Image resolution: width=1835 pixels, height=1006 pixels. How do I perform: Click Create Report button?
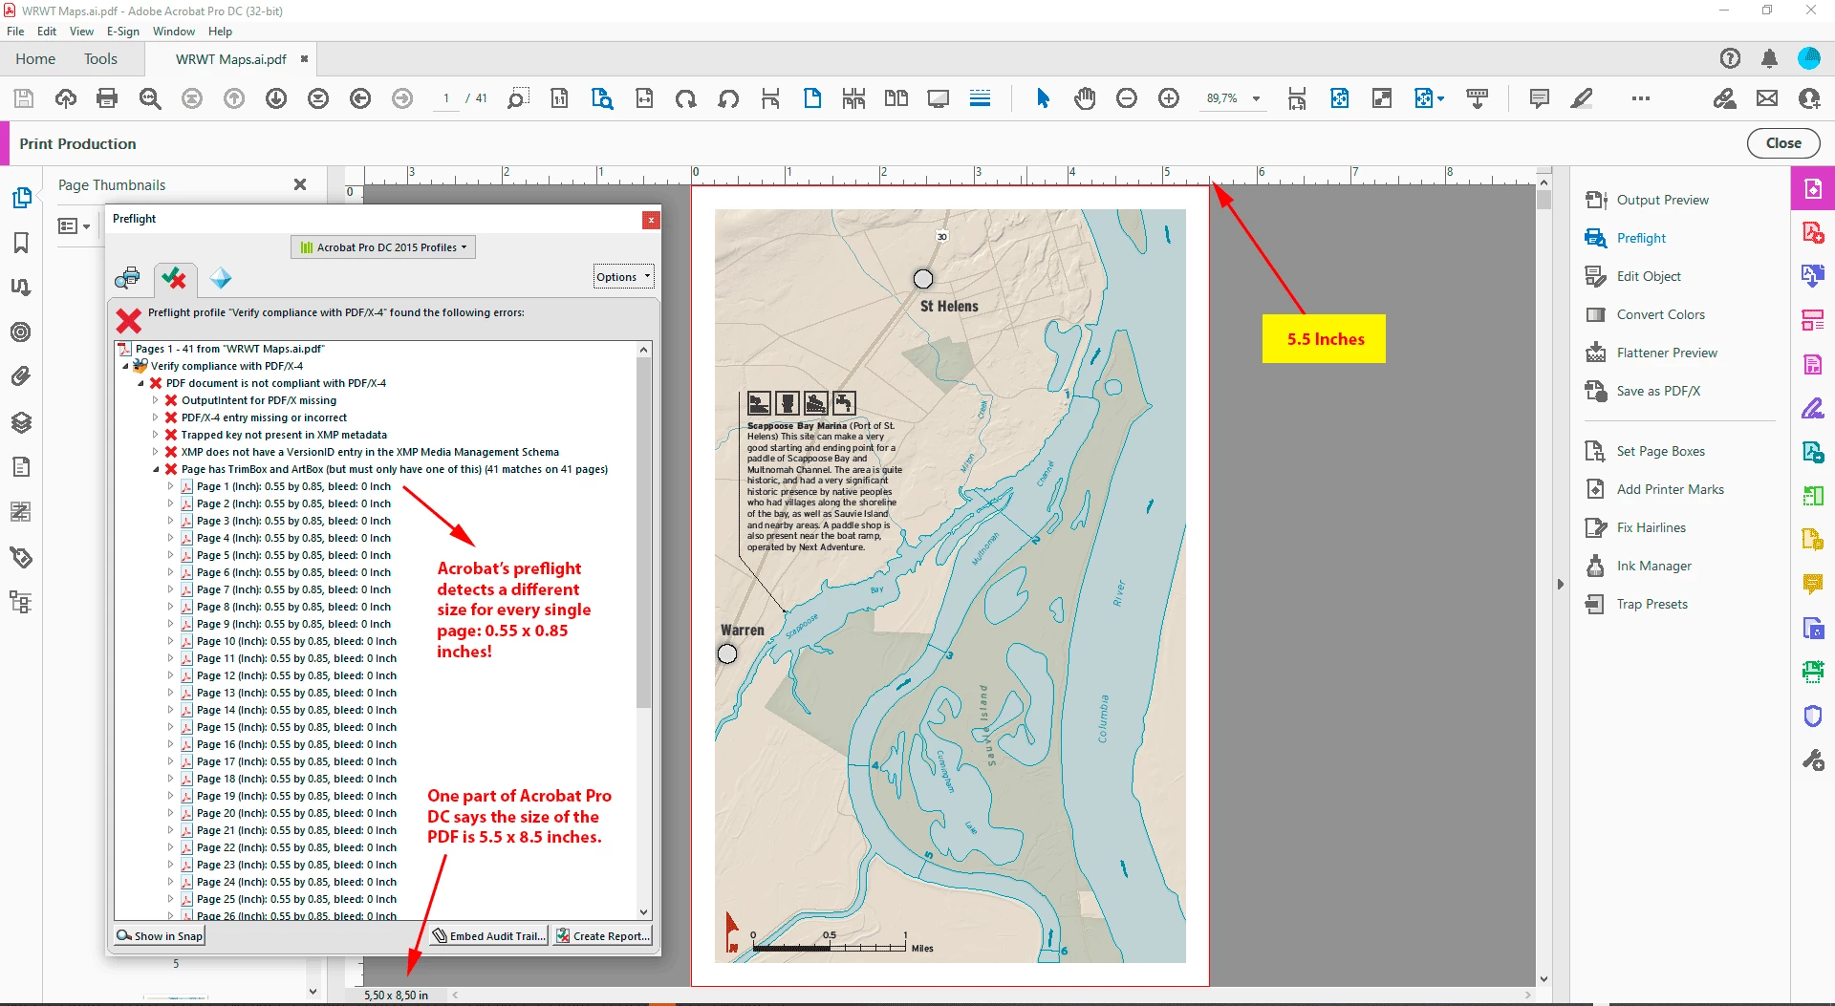(603, 936)
